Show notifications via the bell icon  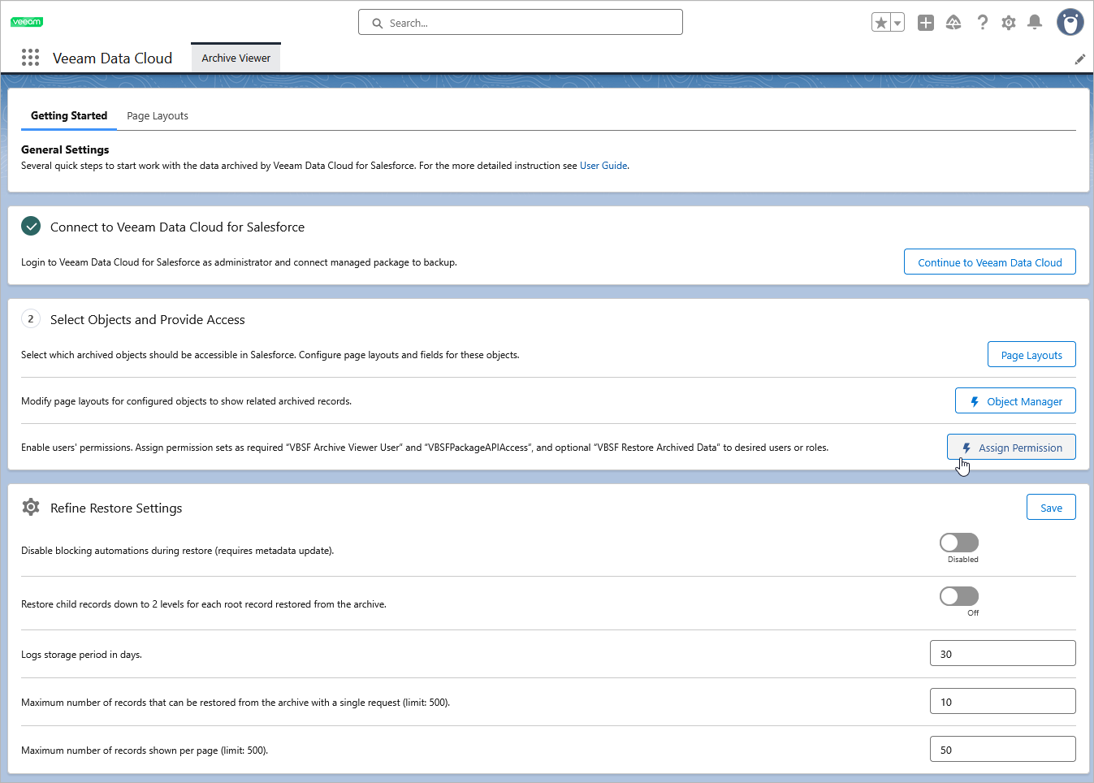(1035, 23)
